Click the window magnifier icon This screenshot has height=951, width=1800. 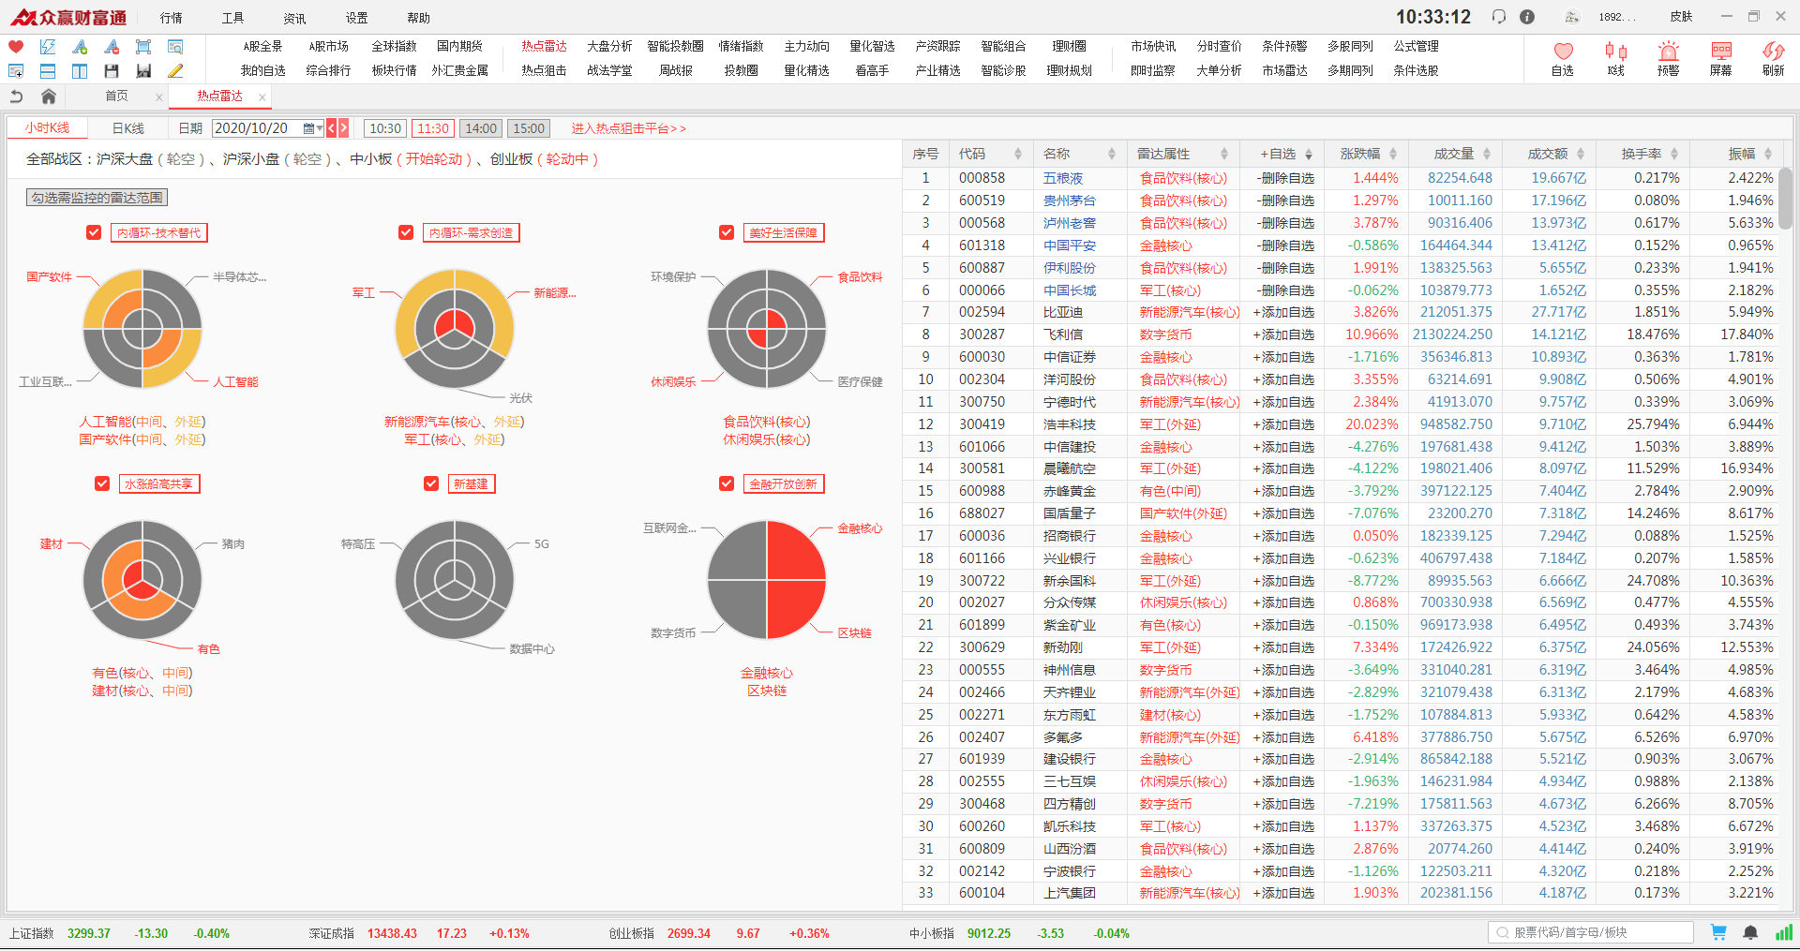[x=175, y=47]
